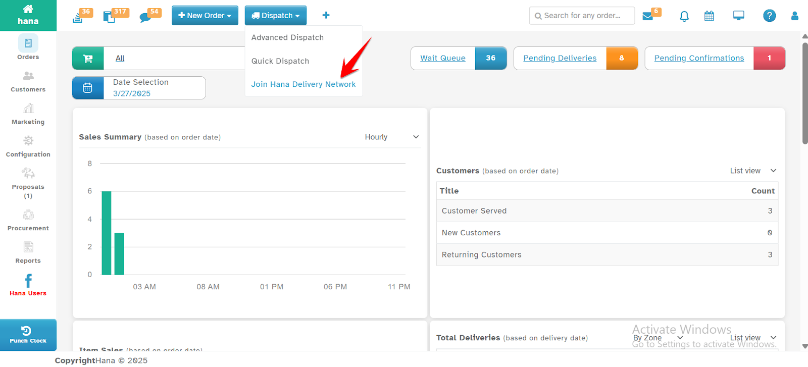Click the Customer Served row
This screenshot has height=367, width=808.
(607, 211)
